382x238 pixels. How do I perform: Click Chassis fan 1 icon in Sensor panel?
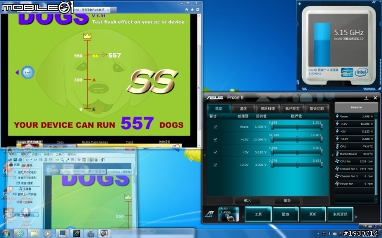(x=337, y=168)
